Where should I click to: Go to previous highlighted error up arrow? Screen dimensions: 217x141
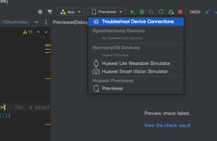coord(38,32)
